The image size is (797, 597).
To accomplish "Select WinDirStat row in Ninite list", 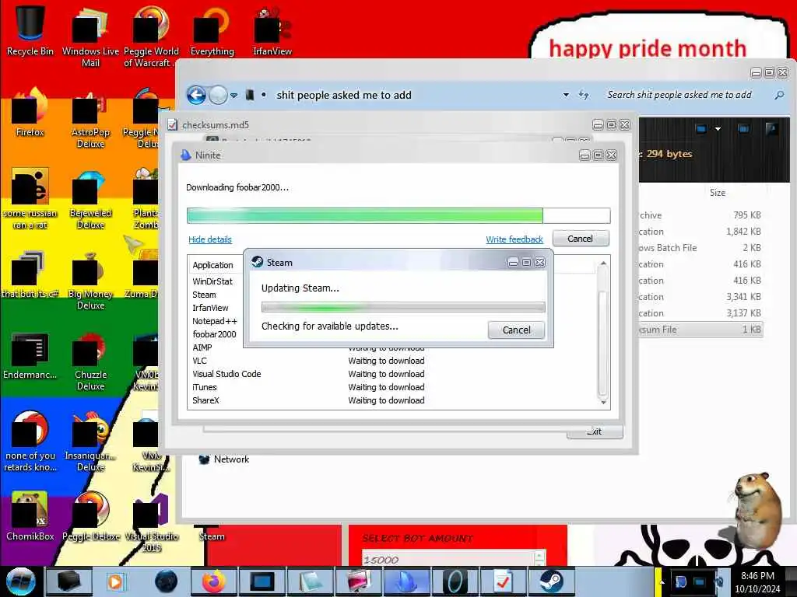I will (212, 281).
